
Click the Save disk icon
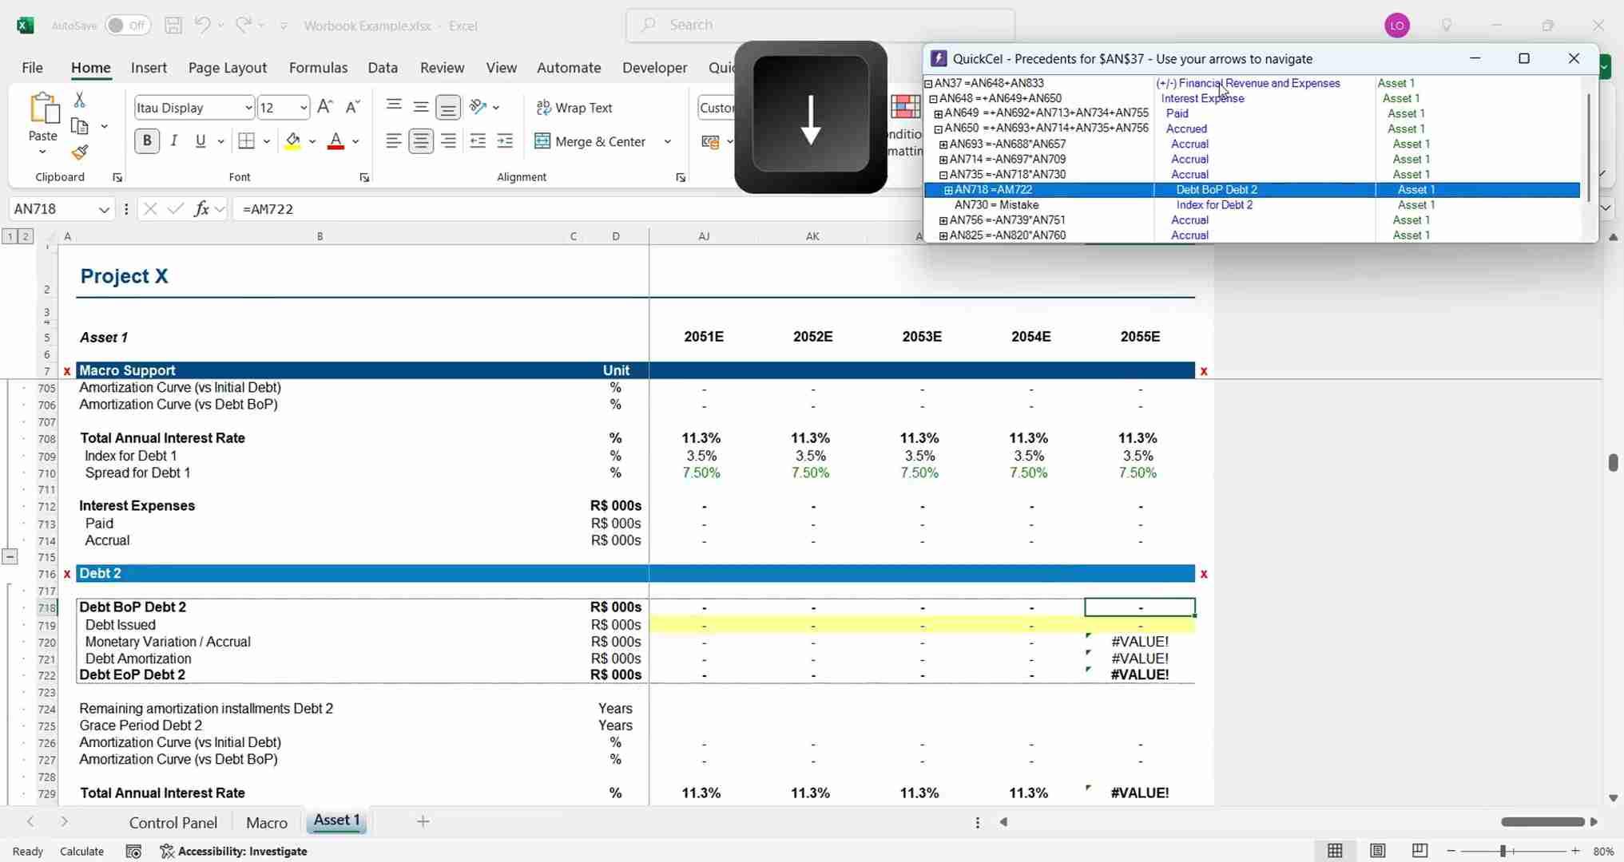click(x=173, y=26)
